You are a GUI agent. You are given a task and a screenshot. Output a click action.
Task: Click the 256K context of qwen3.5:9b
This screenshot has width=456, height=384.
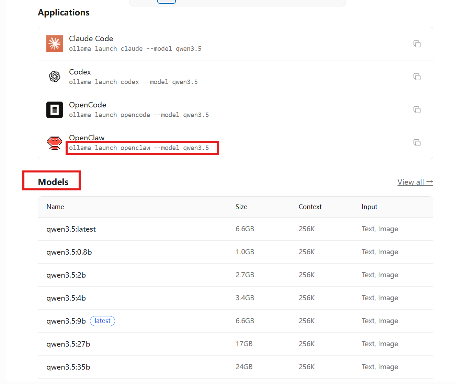coord(307,321)
